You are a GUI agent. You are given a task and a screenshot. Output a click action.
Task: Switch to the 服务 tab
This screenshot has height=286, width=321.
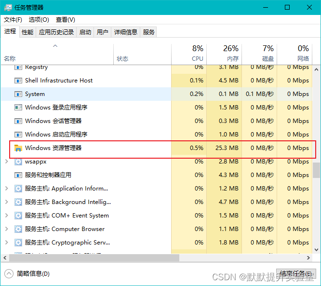[148, 32]
